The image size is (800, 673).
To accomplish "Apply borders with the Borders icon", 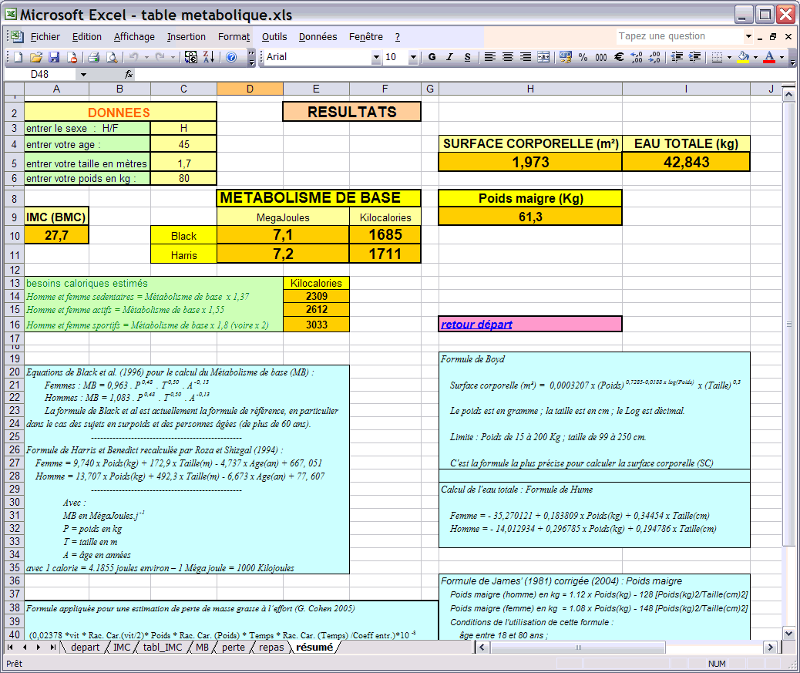I will (x=717, y=57).
